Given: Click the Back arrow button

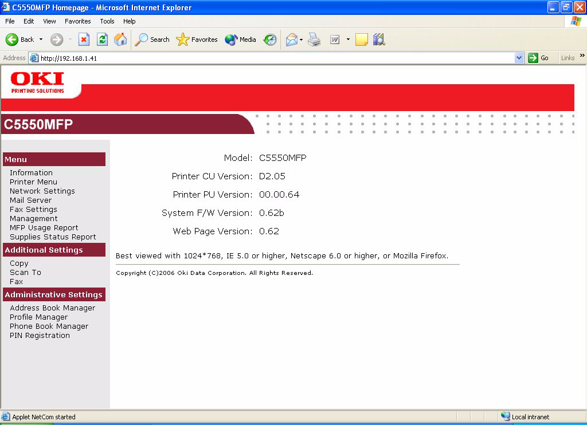Looking at the screenshot, I should [19, 40].
